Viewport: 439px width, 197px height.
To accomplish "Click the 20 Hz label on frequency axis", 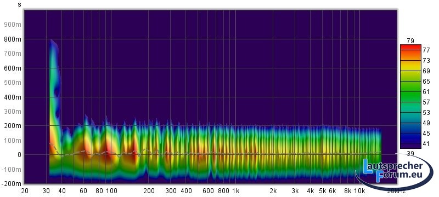I will click(25, 191).
